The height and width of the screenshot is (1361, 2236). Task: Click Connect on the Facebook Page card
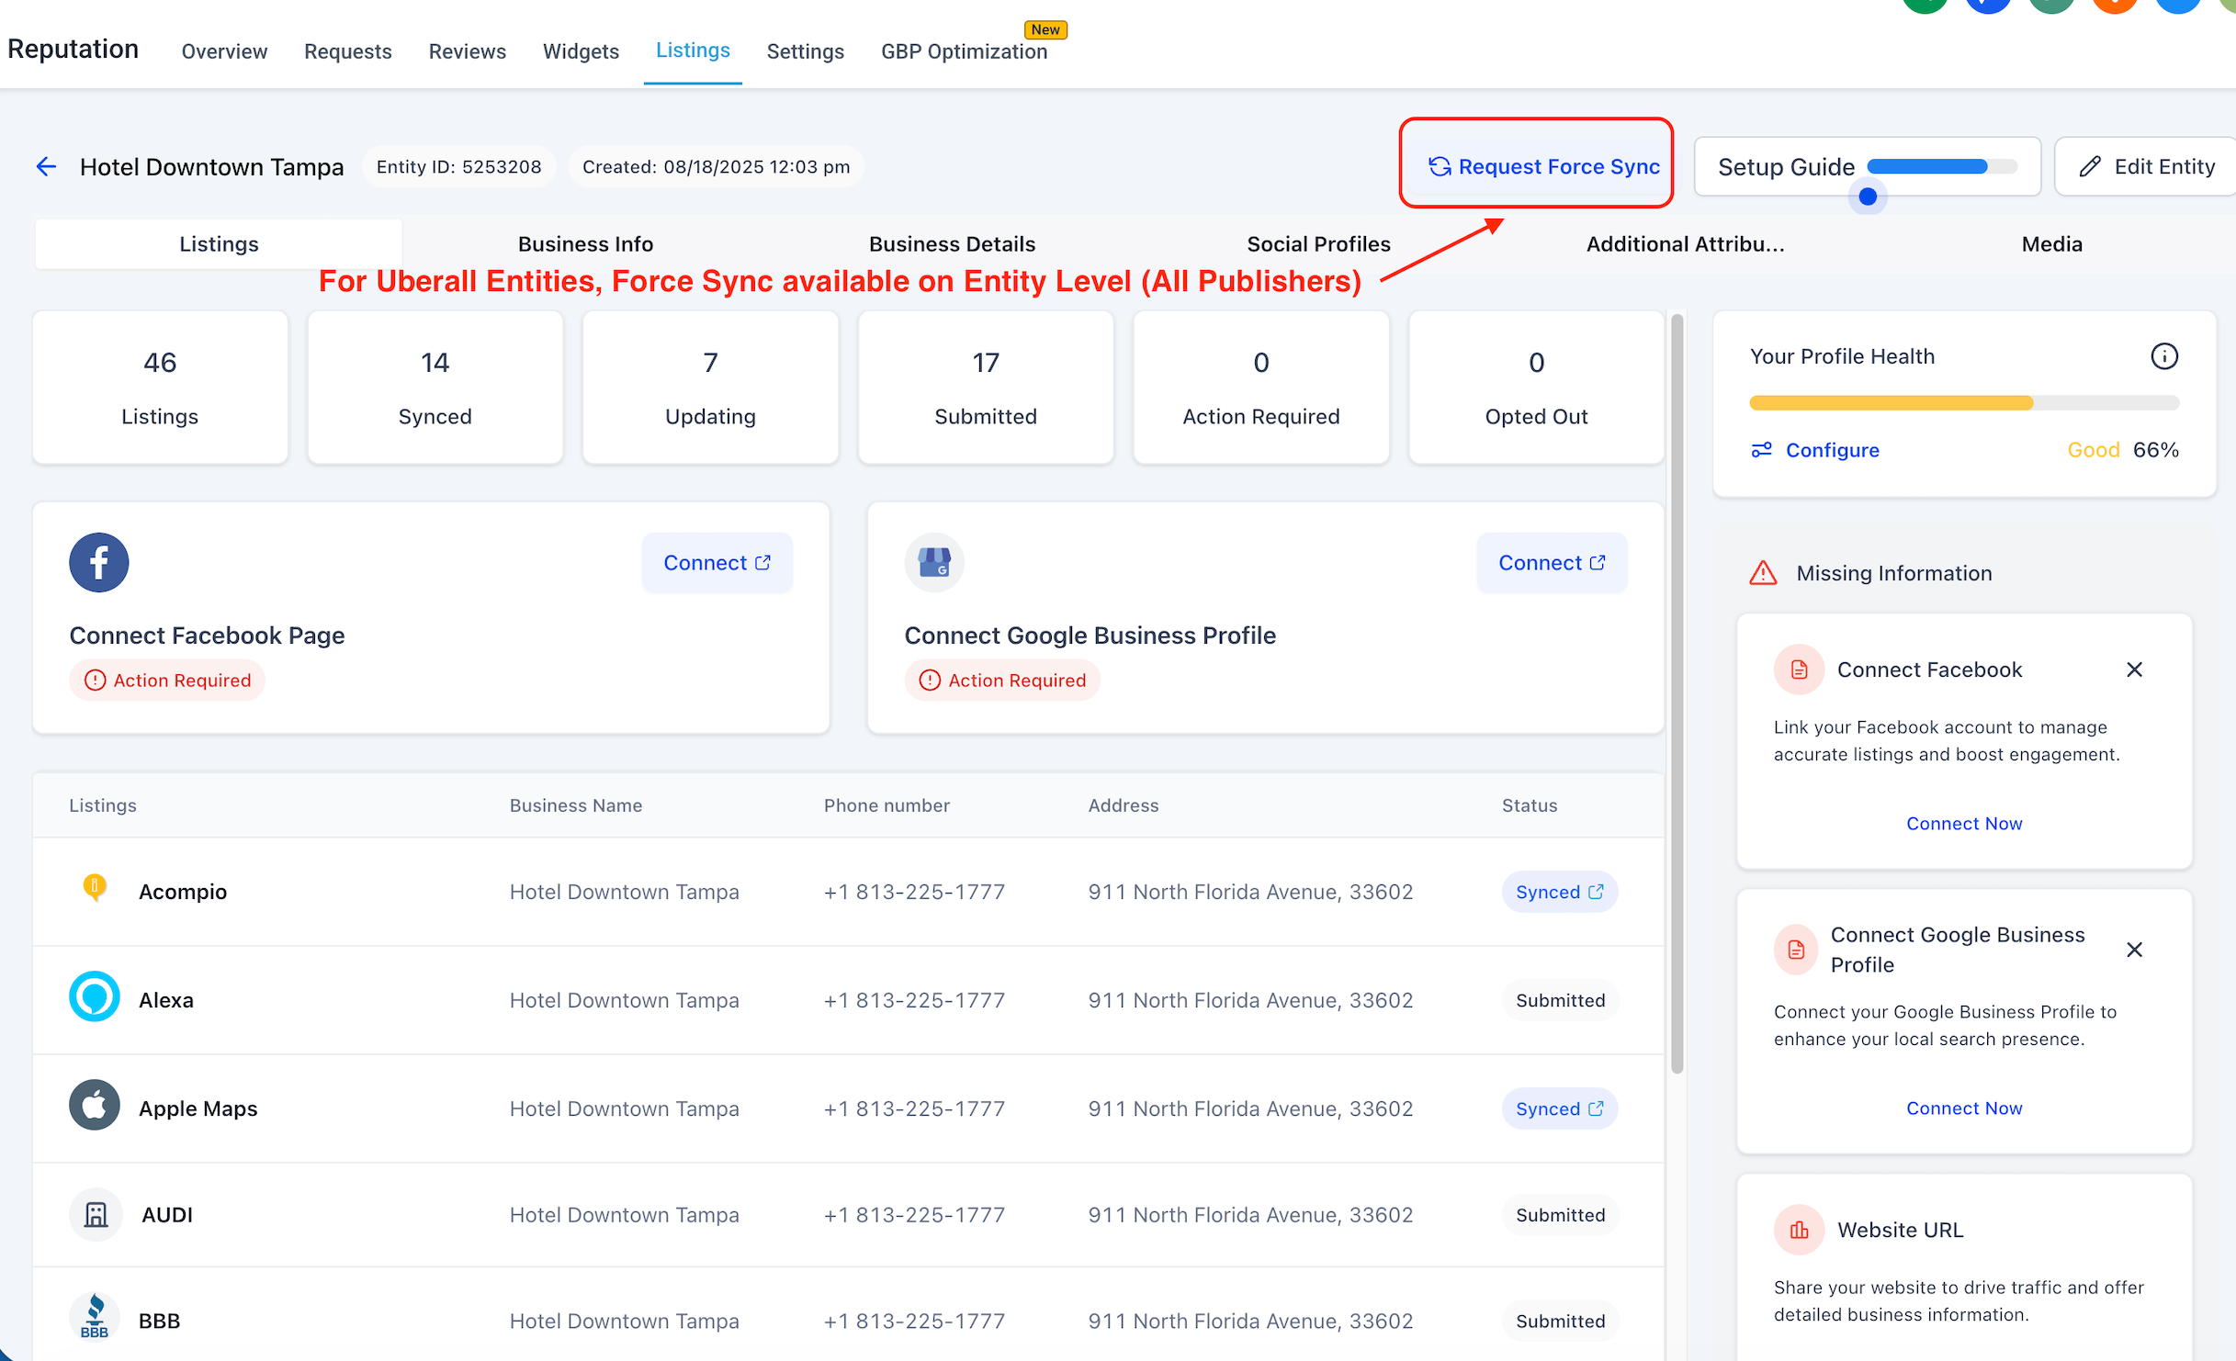point(717,563)
